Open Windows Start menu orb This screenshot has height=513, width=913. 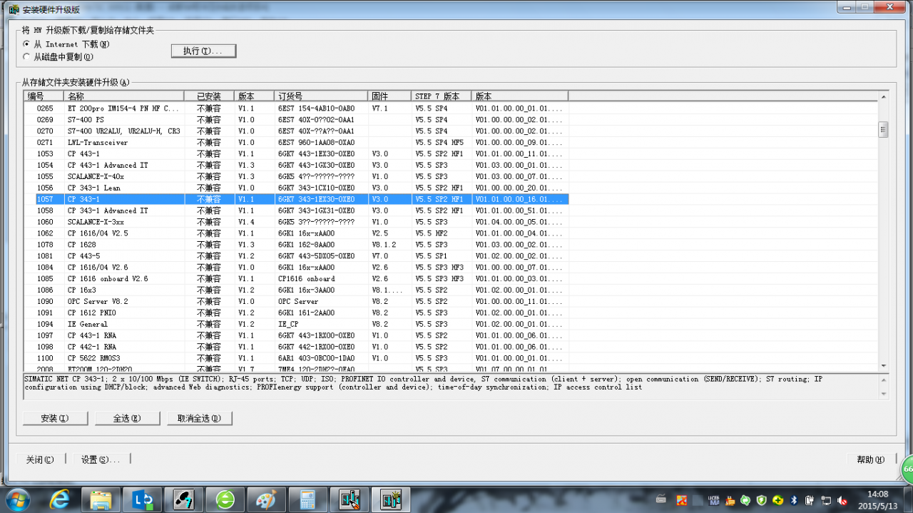click(x=17, y=499)
